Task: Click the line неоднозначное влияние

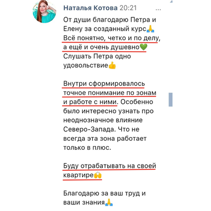Action: pyautogui.click(x=103, y=120)
